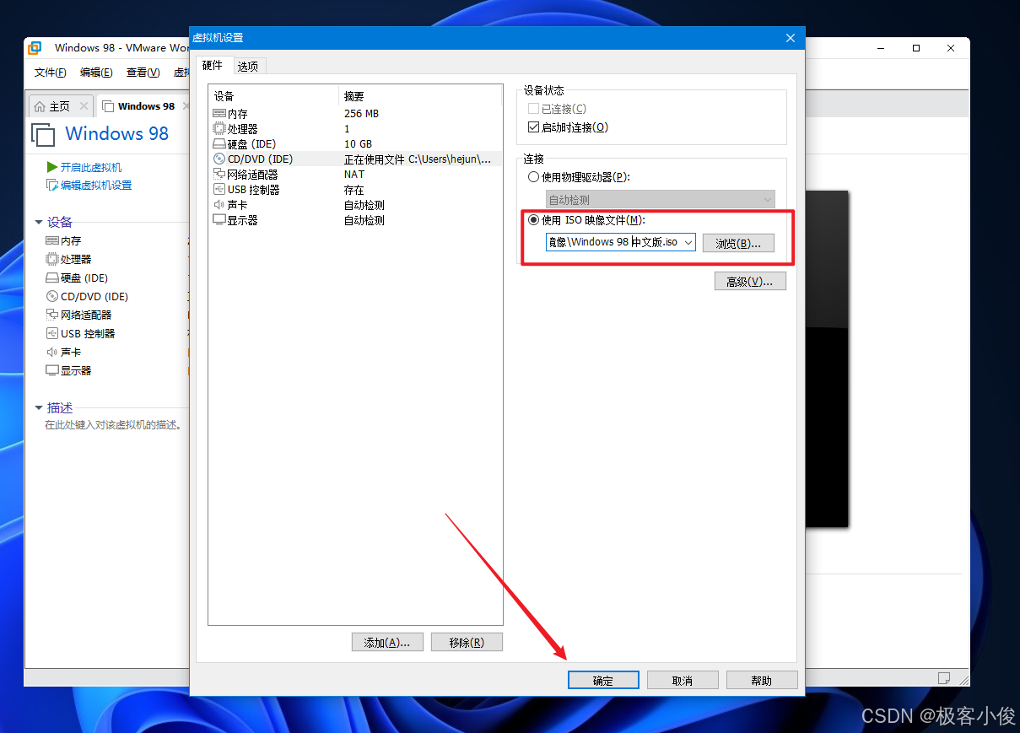Viewport: 1020px width, 733px height.
Task: Open the 编辑(E) menu
Action: (x=96, y=73)
